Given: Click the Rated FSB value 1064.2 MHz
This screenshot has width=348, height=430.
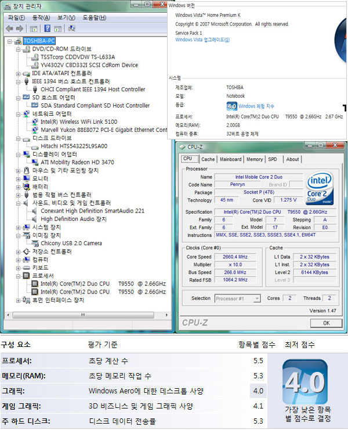Looking at the screenshot, I should (235, 280).
